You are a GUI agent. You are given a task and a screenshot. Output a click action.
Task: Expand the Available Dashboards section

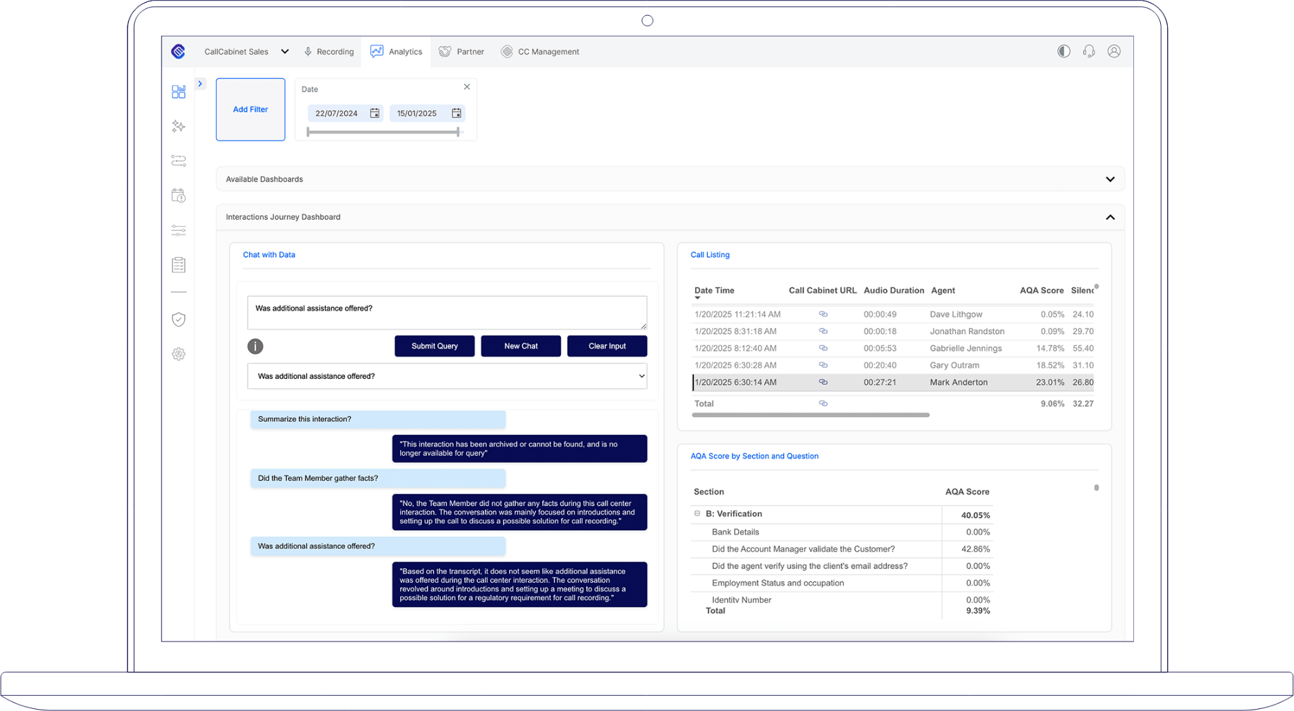(1111, 178)
